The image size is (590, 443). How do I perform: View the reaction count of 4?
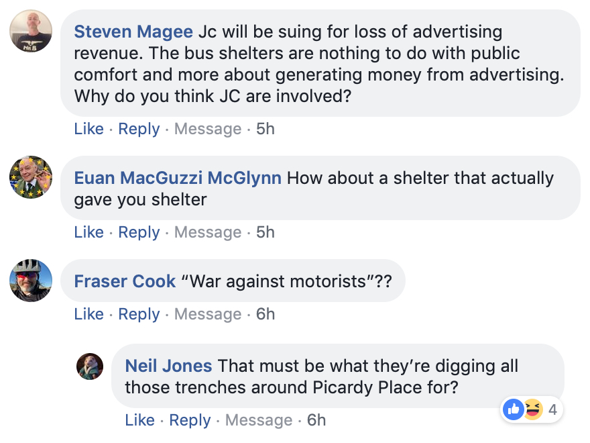pos(553,409)
